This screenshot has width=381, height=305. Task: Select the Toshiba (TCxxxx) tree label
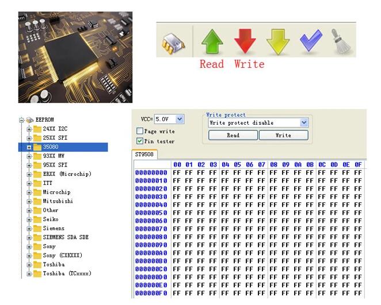(67, 273)
